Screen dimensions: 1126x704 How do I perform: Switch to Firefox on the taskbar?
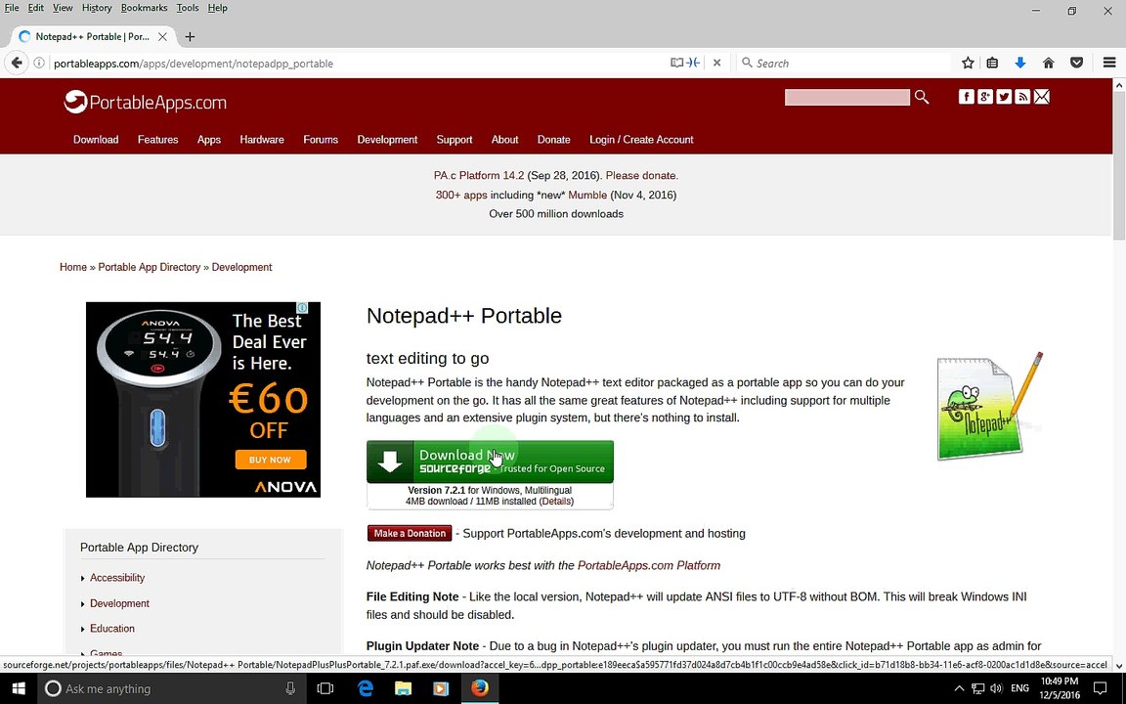(x=480, y=689)
